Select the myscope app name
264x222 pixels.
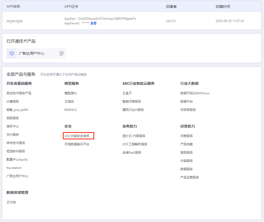point(14,21)
